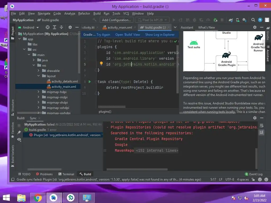Click Expand All icon in Project panel
This screenshot has height=203, width=271.
point(55,27)
